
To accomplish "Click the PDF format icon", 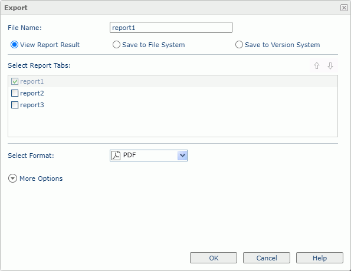I will pos(116,156).
